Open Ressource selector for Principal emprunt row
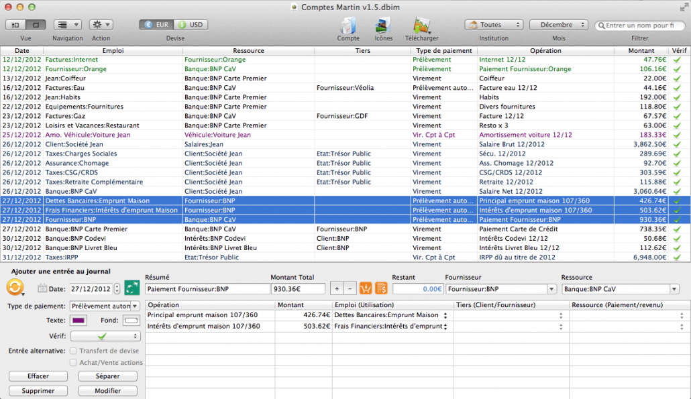 pos(682,315)
